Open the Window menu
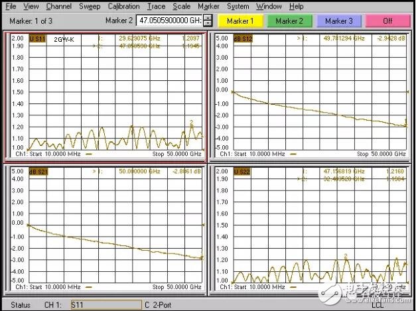 [269, 6]
